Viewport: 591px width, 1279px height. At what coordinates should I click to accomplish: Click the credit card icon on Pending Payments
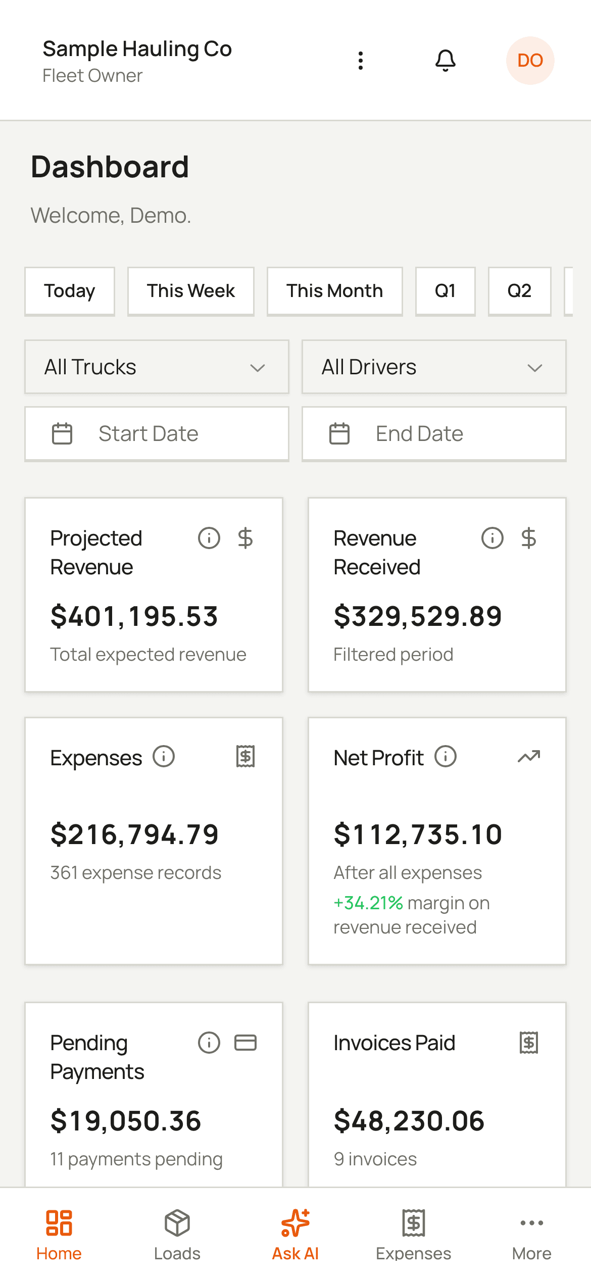245,1043
